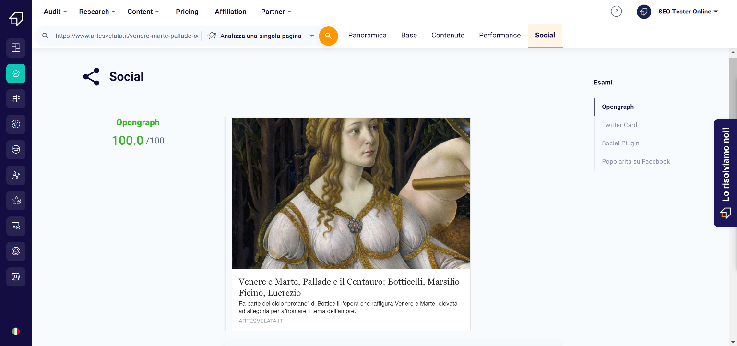
Task: Open the circular radar sidebar icon
Action: coord(16,124)
